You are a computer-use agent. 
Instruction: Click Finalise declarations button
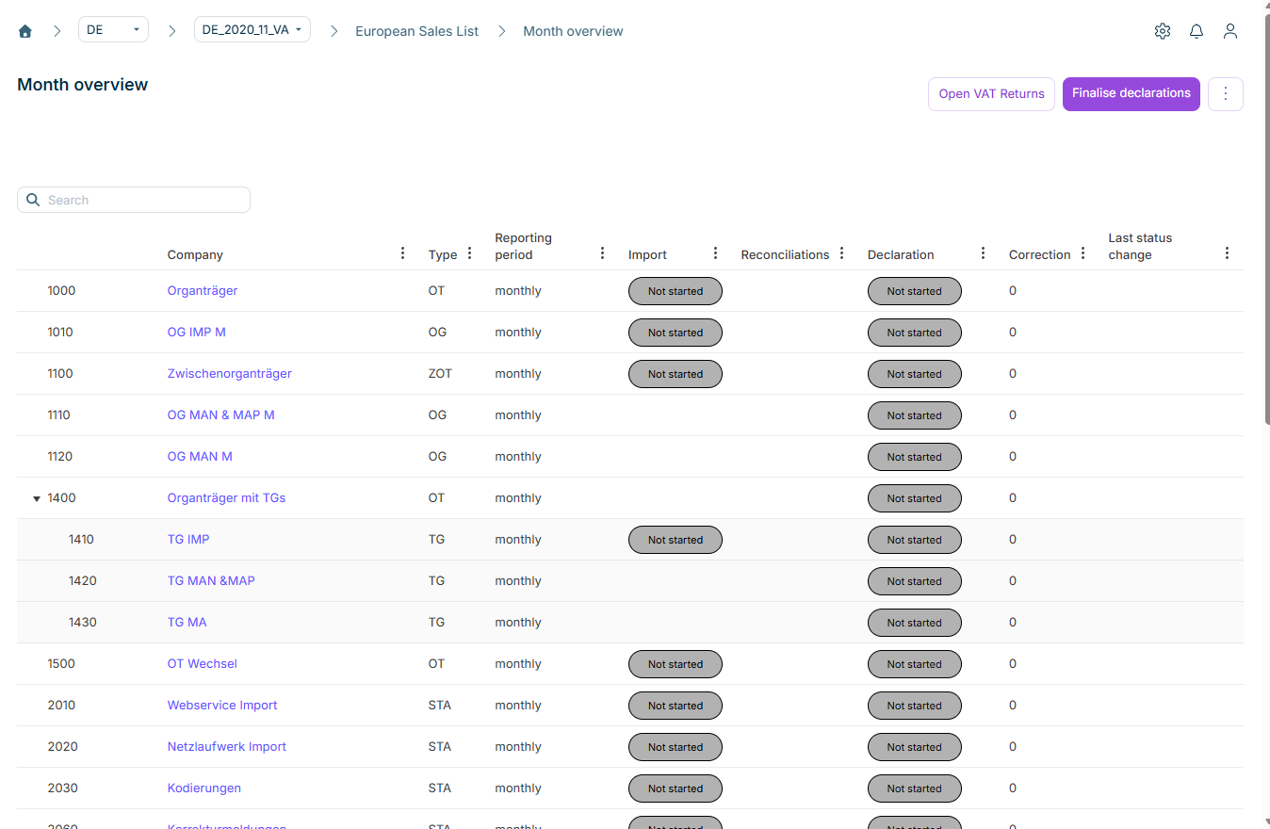click(x=1131, y=94)
